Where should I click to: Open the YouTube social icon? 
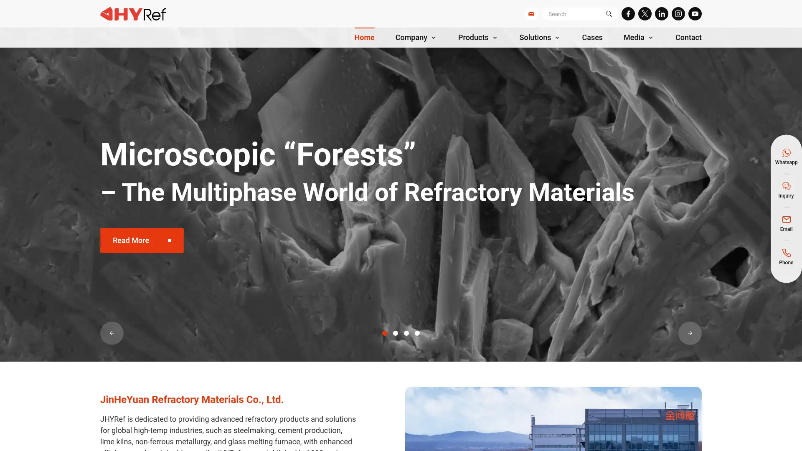(x=695, y=14)
